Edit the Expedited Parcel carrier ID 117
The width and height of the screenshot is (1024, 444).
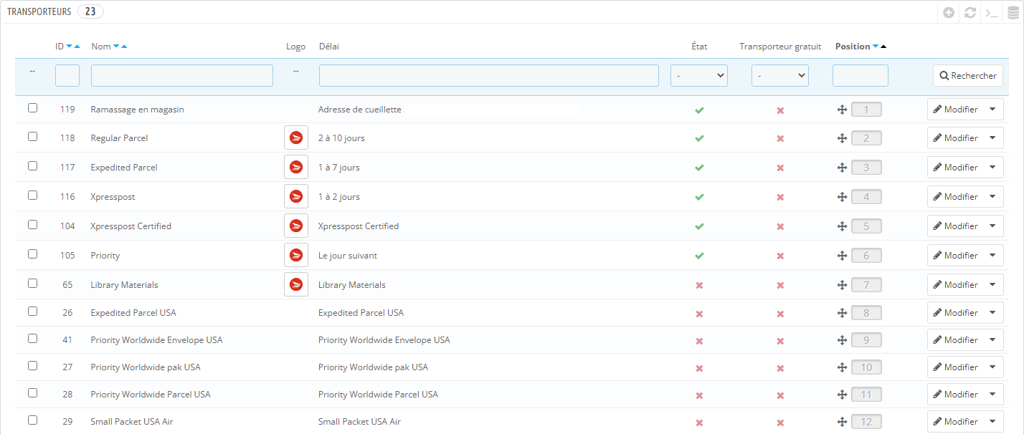tap(955, 167)
